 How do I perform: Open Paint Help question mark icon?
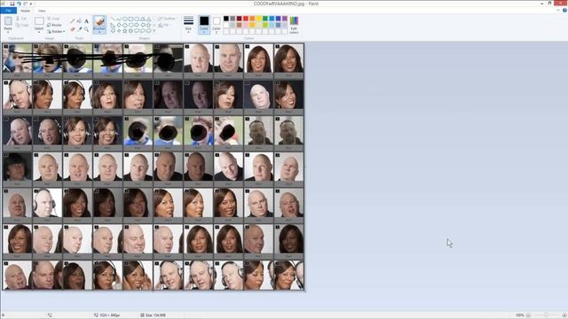(x=564, y=11)
